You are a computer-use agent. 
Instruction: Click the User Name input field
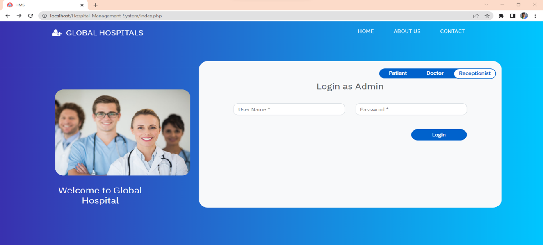(x=289, y=109)
